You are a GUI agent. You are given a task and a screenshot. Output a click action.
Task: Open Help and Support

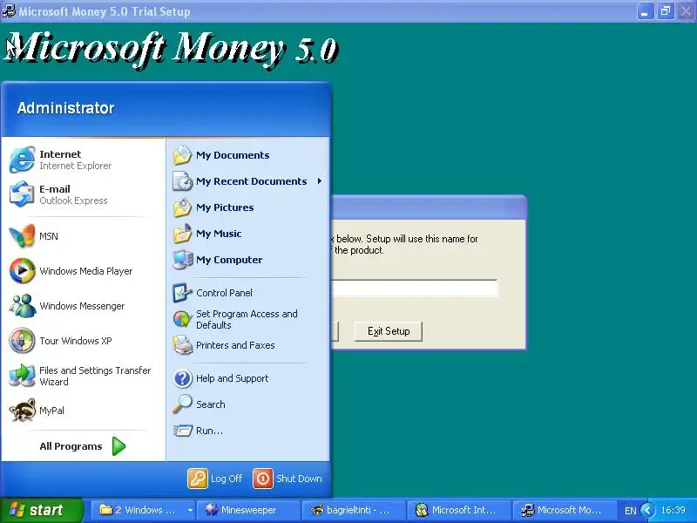(248, 378)
